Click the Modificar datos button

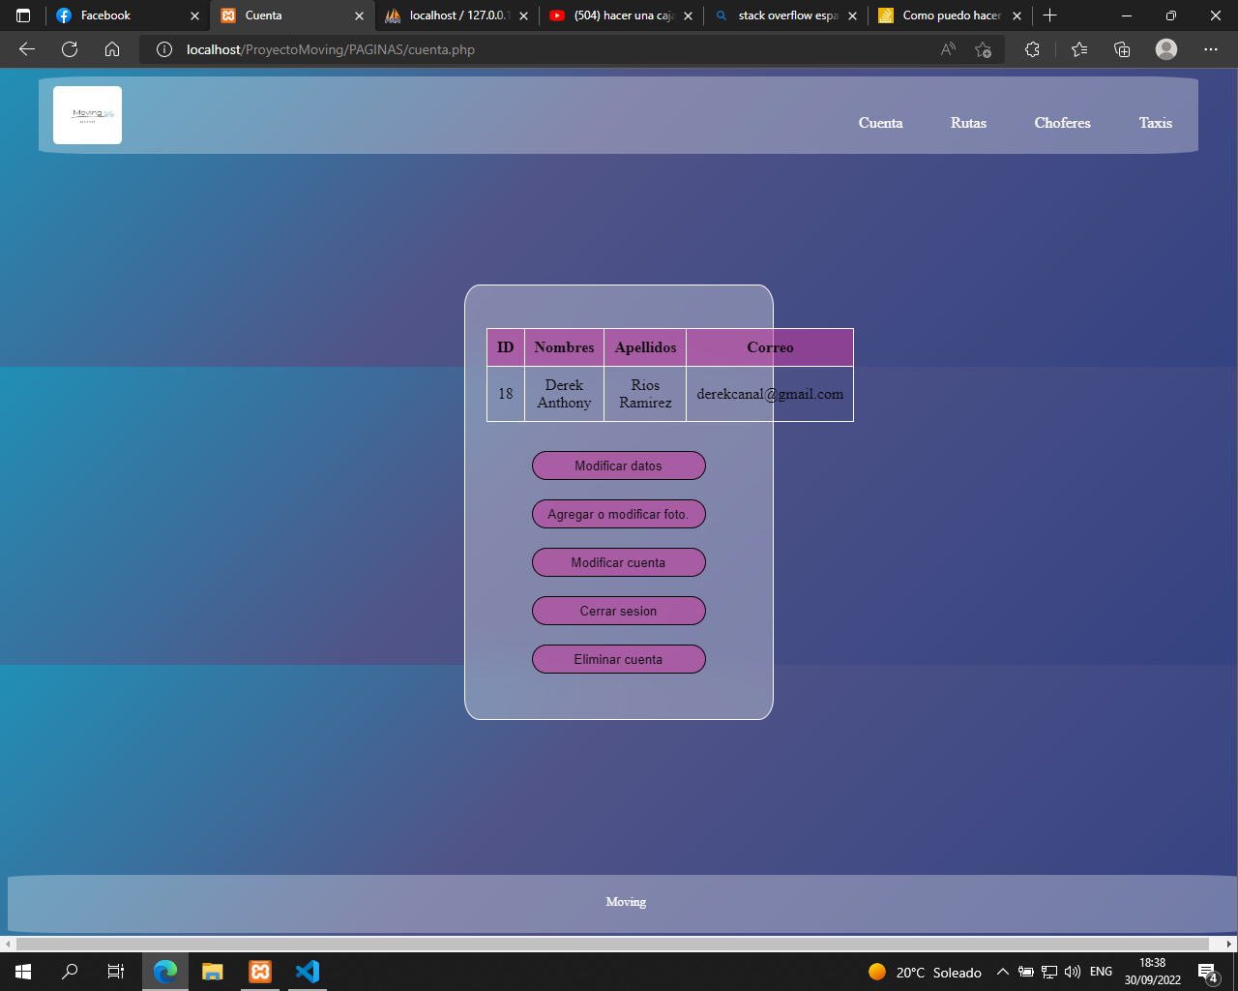click(x=619, y=465)
